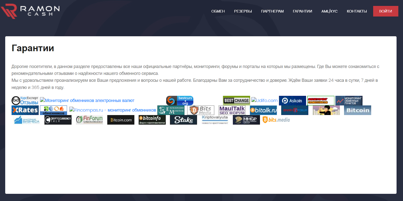Open the Мониторинг обменных пунктов badge
The width and height of the screenshot is (403, 201).
coord(349,101)
